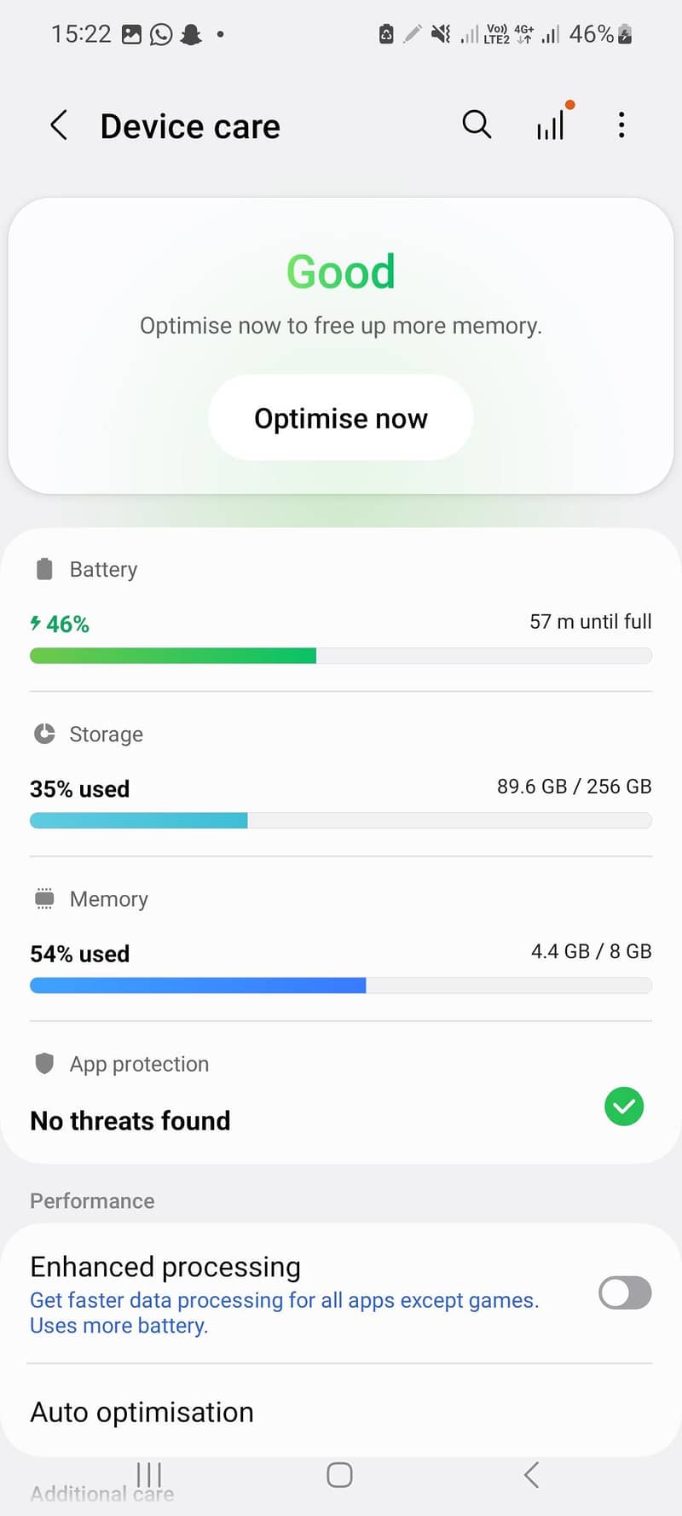
Task: Tap the green battery level bar
Action: click(173, 655)
